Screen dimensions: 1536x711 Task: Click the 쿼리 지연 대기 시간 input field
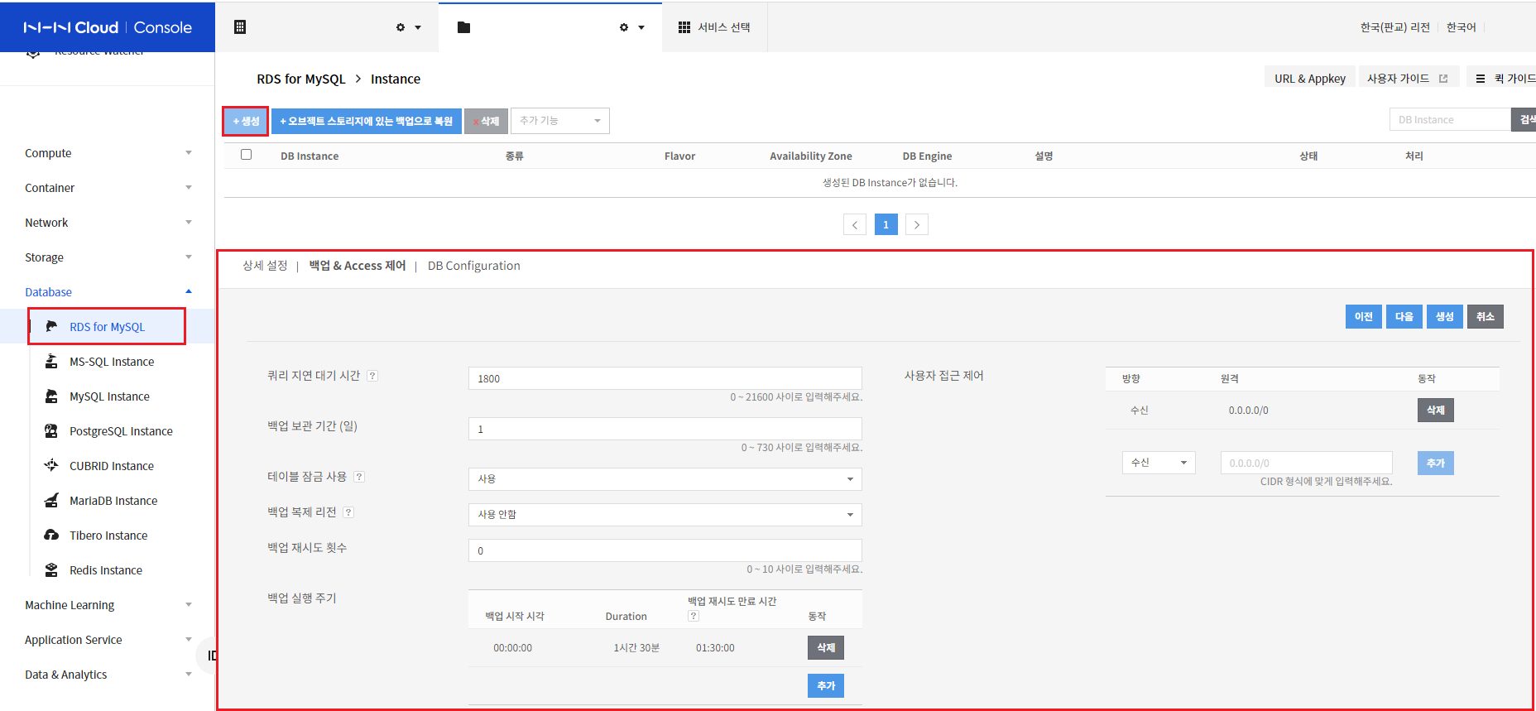click(665, 378)
